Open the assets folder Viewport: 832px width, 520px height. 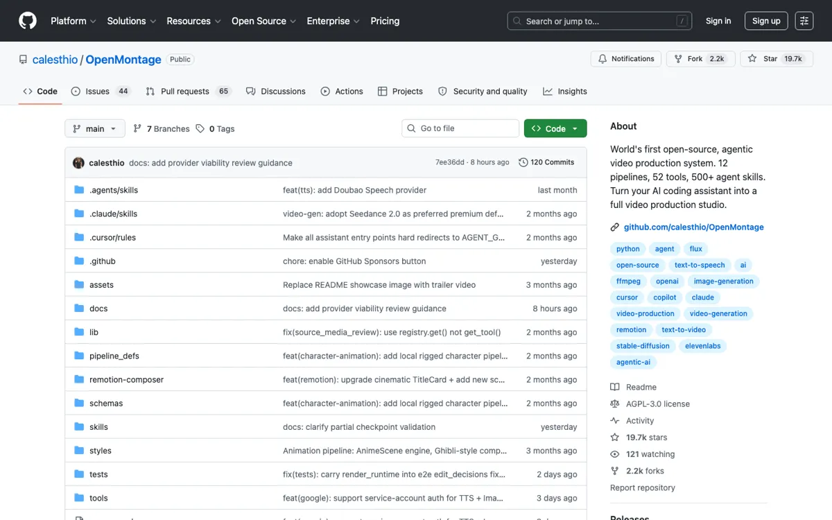[101, 285]
